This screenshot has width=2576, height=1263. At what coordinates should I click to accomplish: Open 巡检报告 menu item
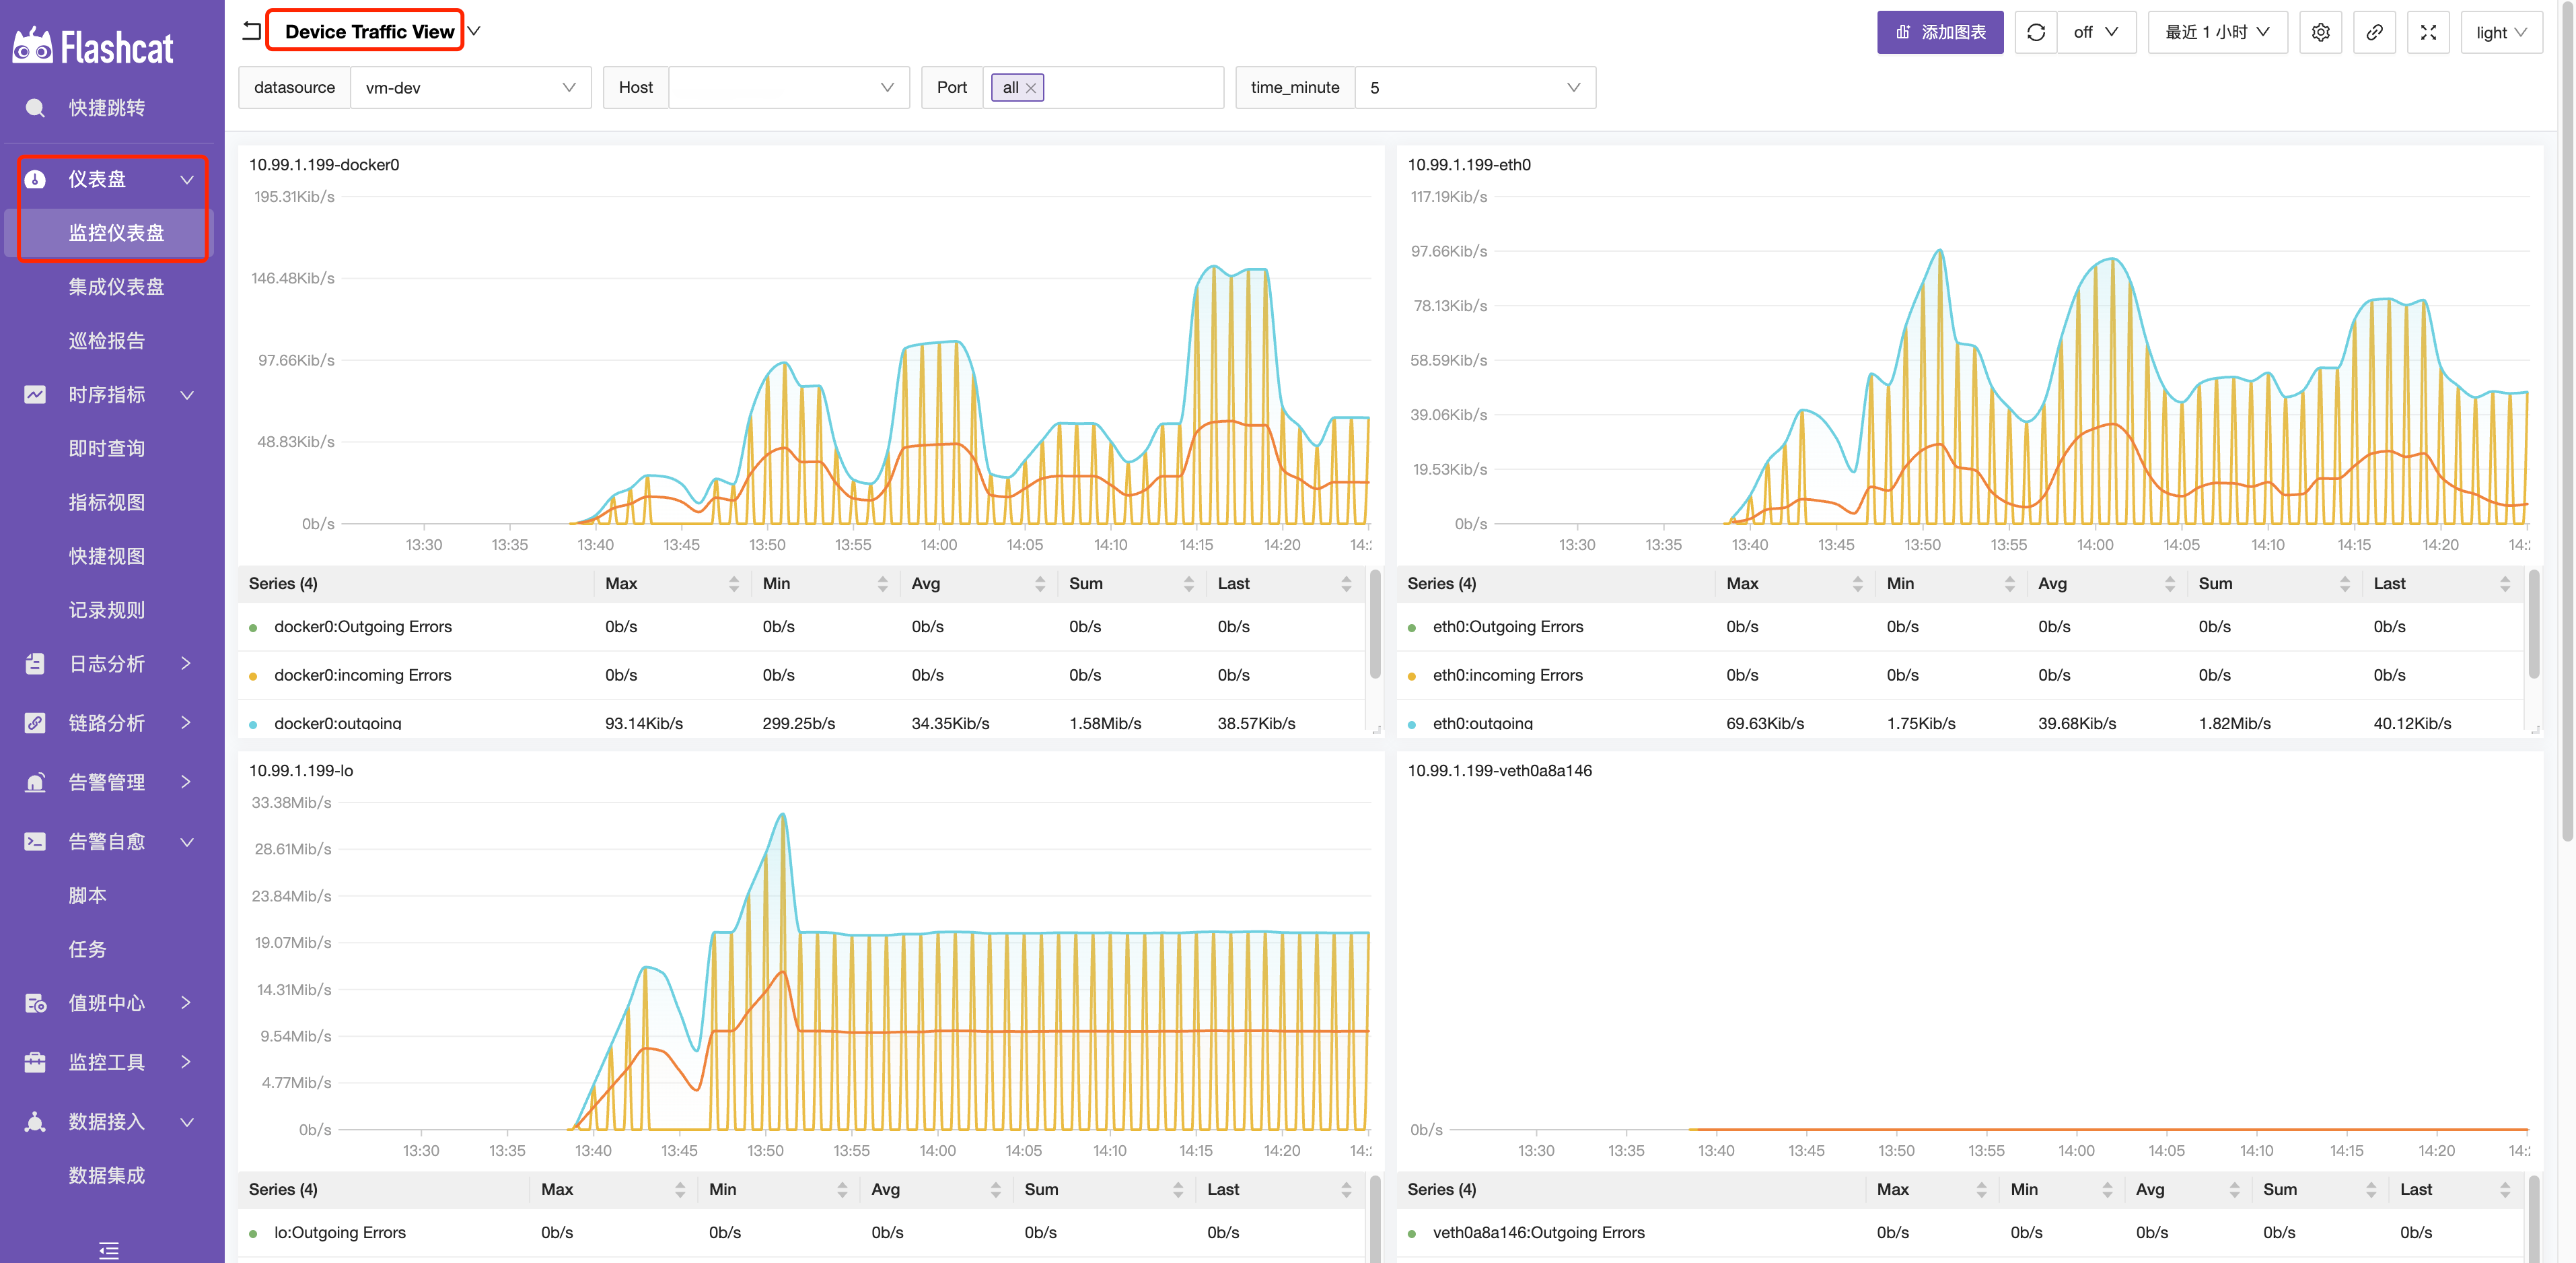click(107, 340)
